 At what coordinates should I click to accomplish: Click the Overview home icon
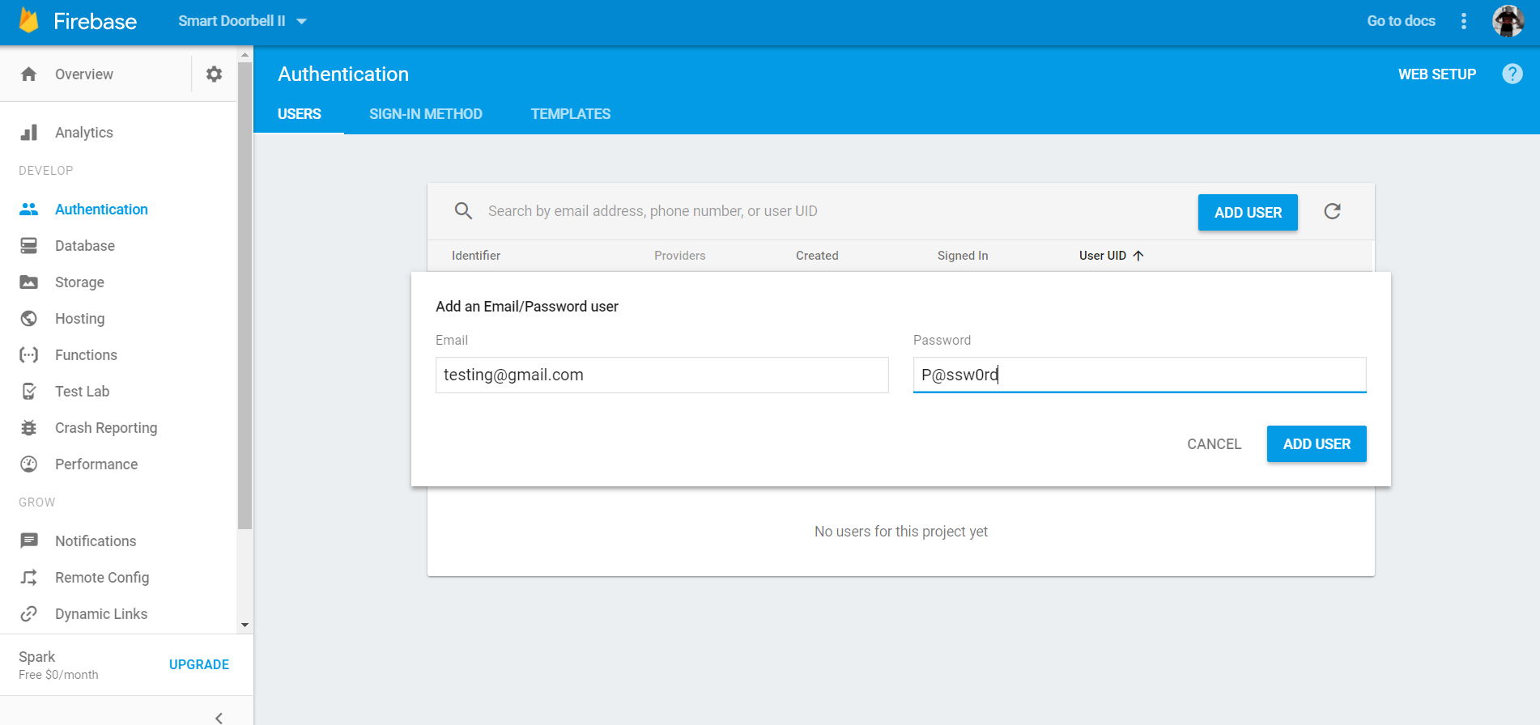(x=29, y=74)
